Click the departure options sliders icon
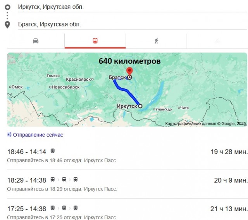Screen dimensions: 248x220 9,135
